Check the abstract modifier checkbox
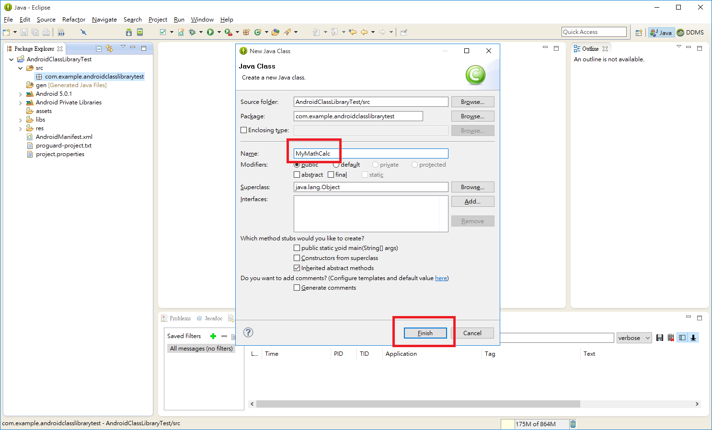 click(x=297, y=175)
